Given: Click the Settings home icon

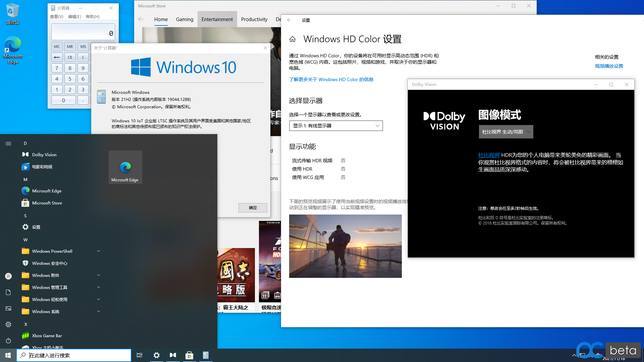Looking at the screenshot, I should tap(292, 39).
